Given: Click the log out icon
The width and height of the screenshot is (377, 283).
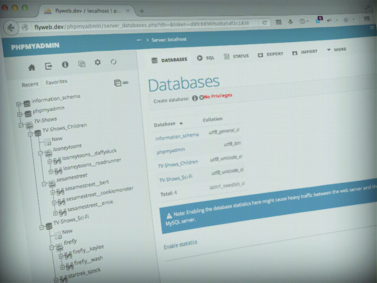Looking at the screenshot, I should [48, 66].
